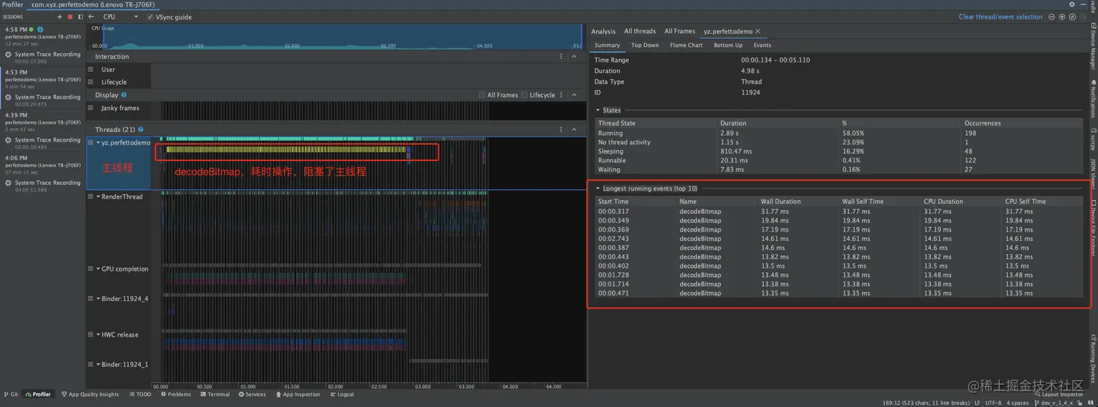This screenshot has height=407, width=1098.
Task: Collapse the HWC release track
Action: pos(98,335)
